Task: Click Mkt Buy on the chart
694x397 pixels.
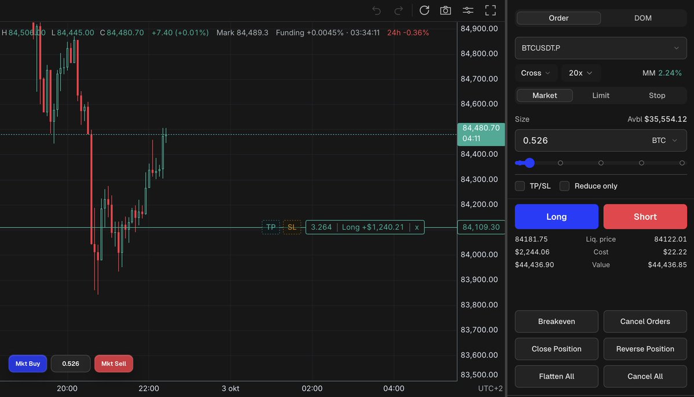Action: 27,363
